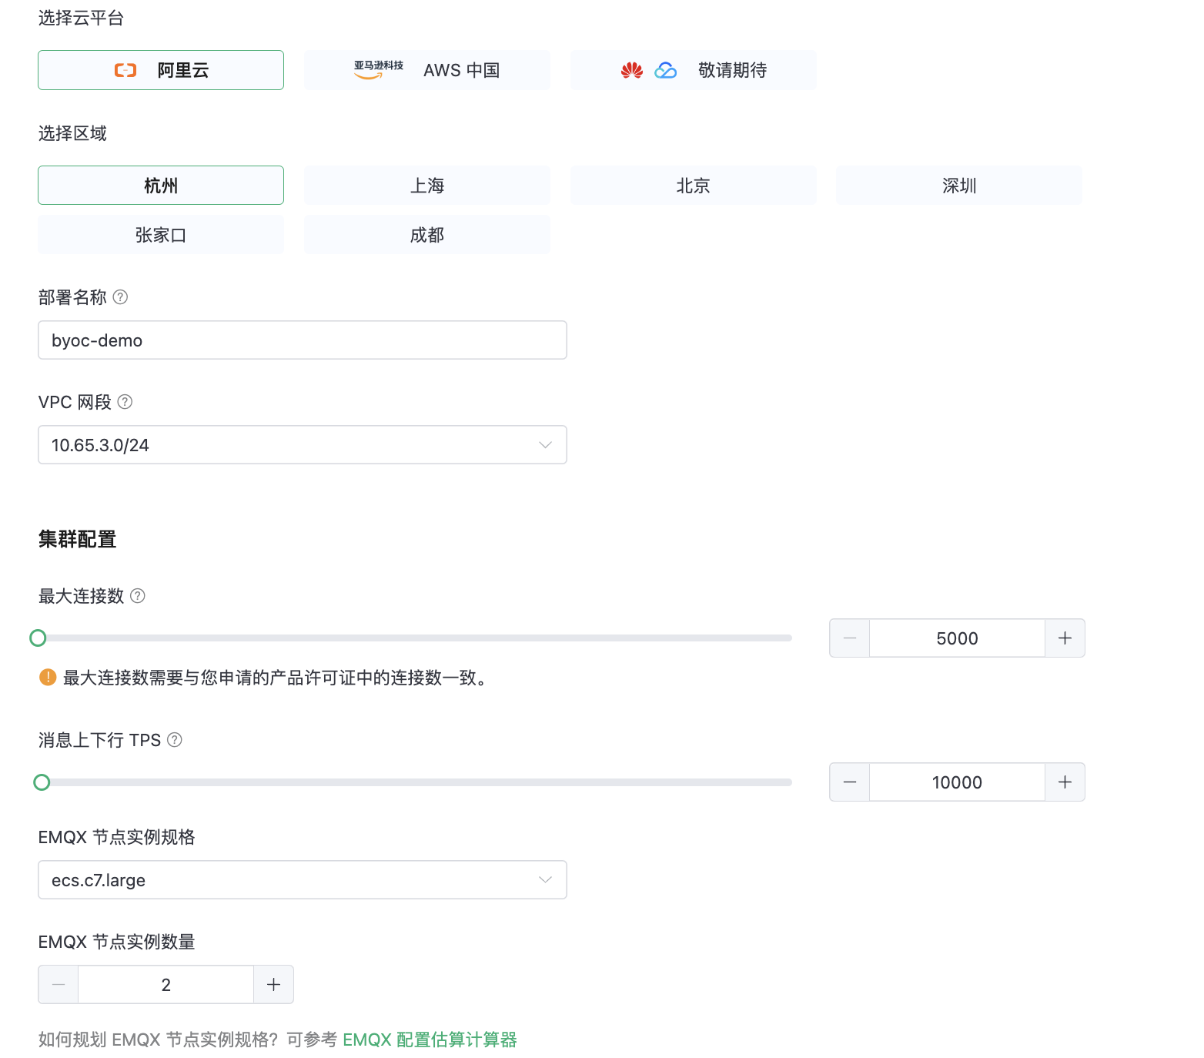Pick 成都 as the region
1204x1058 pixels.
pos(427,235)
